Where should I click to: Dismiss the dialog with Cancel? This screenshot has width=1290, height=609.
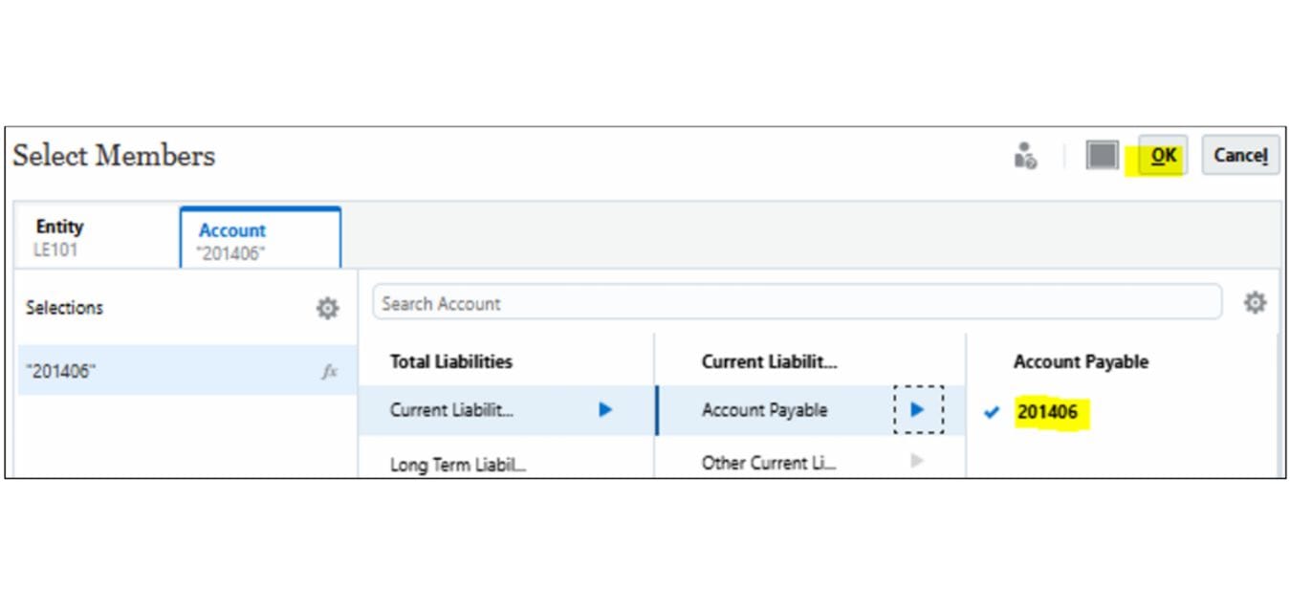pos(1239,154)
